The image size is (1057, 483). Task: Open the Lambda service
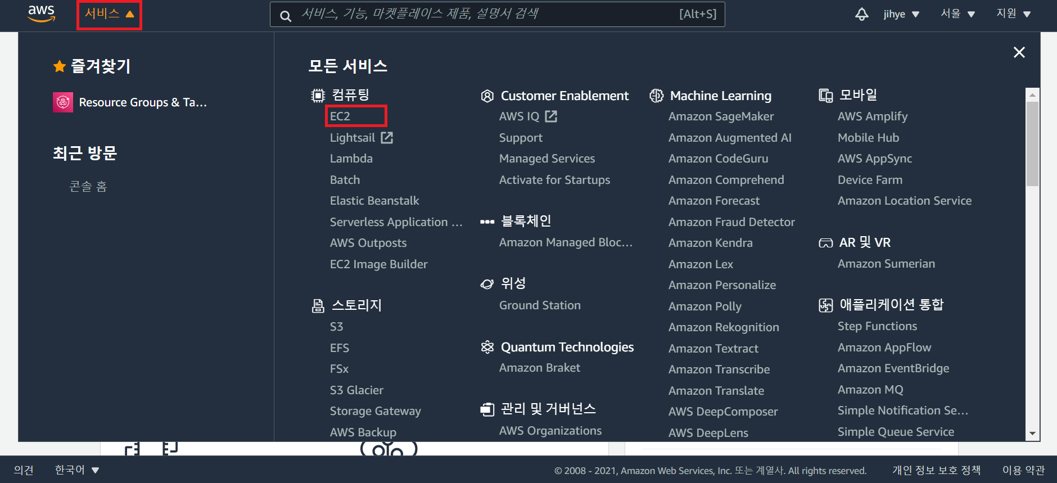click(351, 159)
